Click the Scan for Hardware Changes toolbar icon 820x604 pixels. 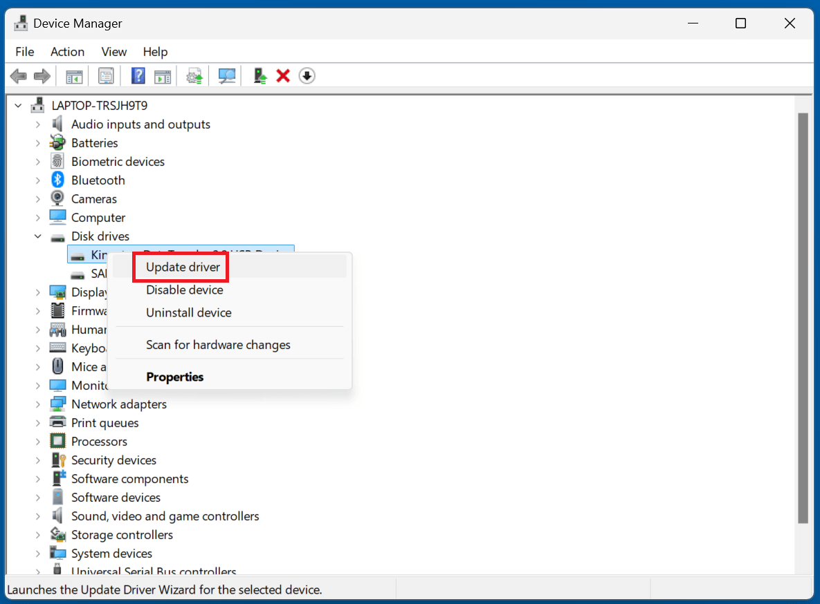click(x=226, y=75)
